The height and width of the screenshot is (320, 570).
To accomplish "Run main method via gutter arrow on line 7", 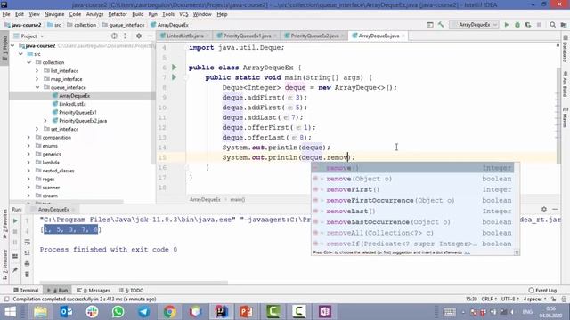I will (x=175, y=77).
